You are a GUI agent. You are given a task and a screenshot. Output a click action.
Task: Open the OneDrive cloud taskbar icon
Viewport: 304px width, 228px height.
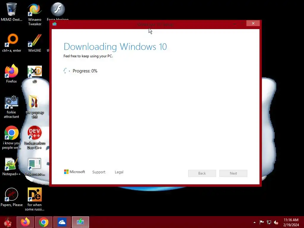click(62, 222)
